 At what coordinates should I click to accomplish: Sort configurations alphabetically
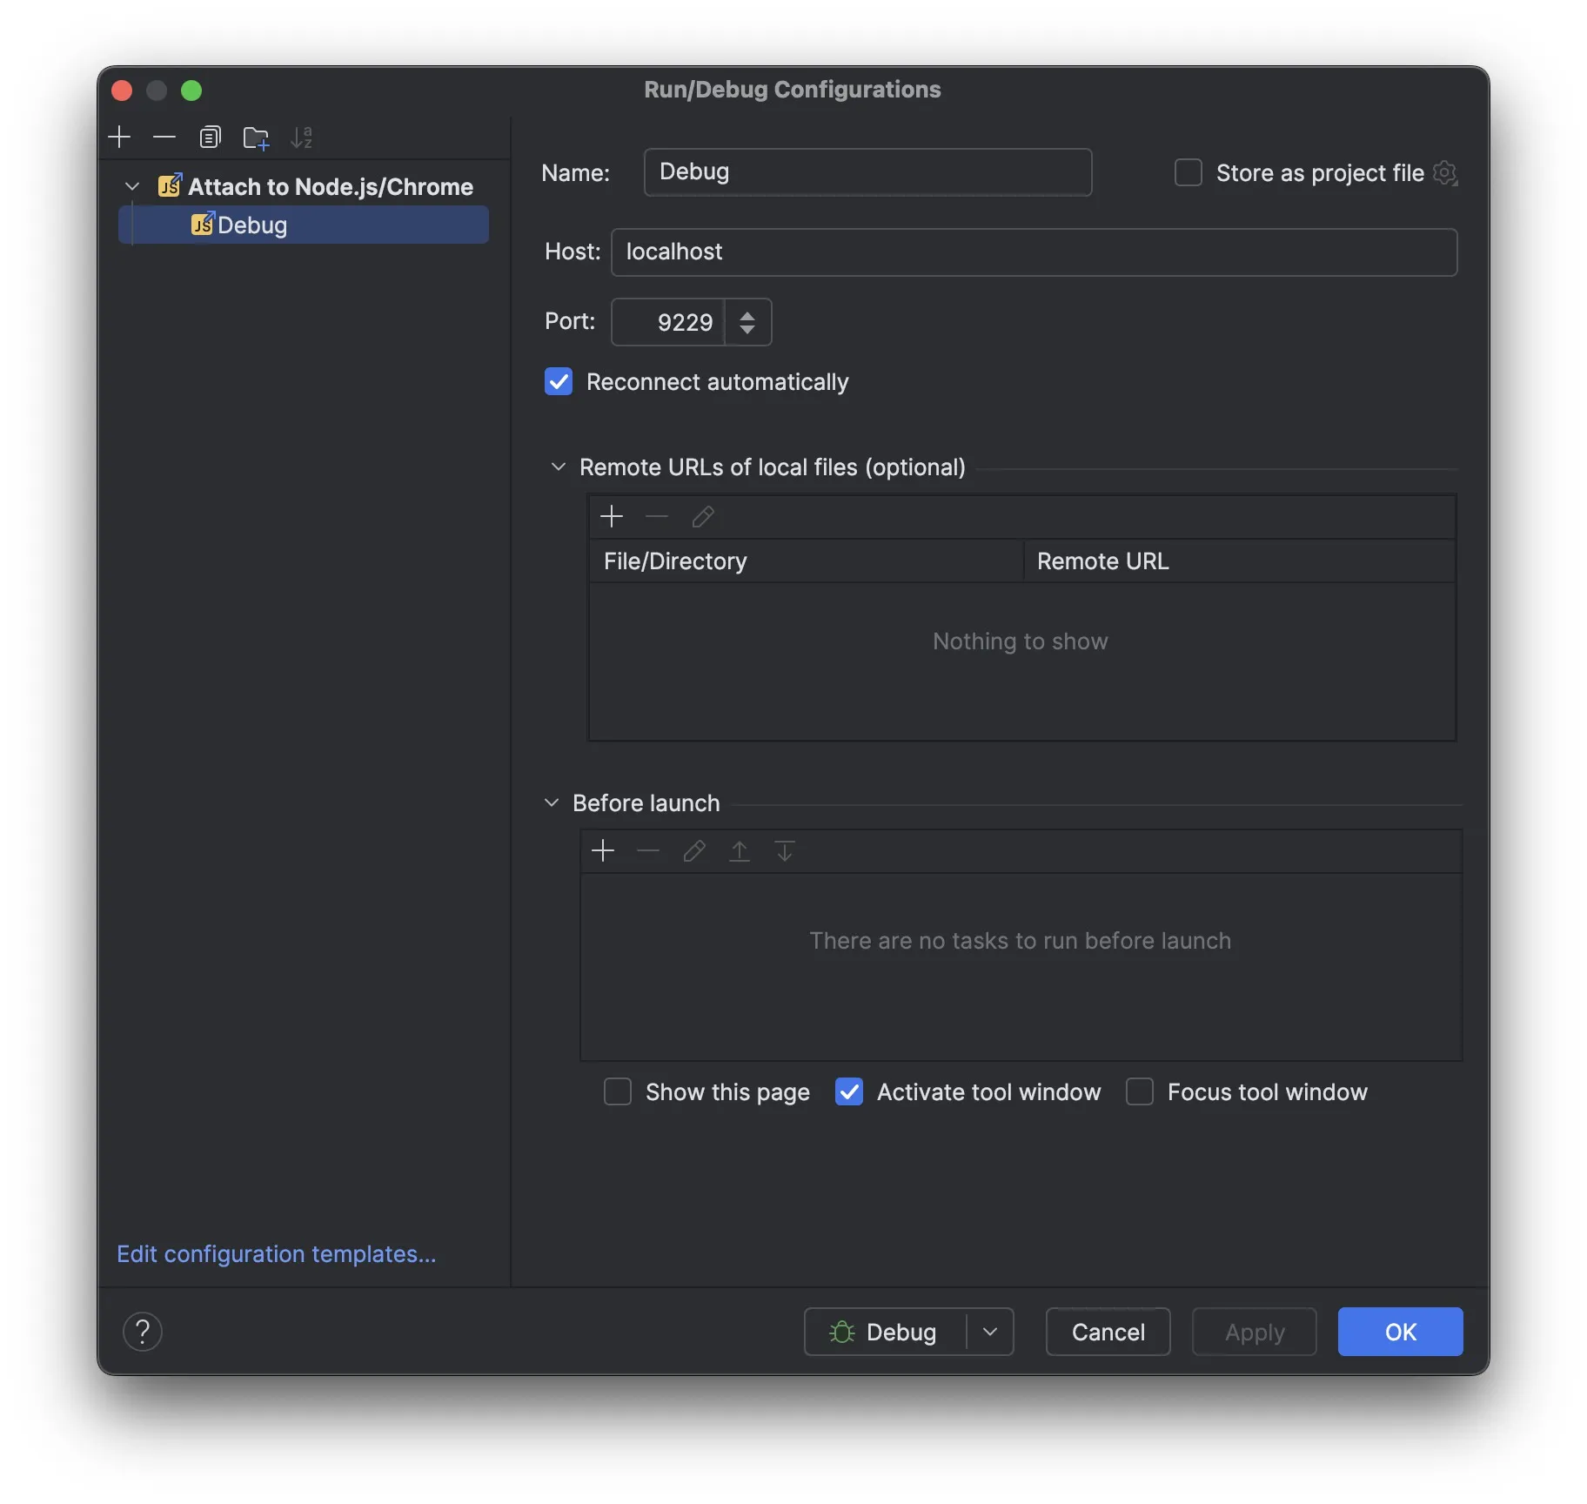[301, 138]
